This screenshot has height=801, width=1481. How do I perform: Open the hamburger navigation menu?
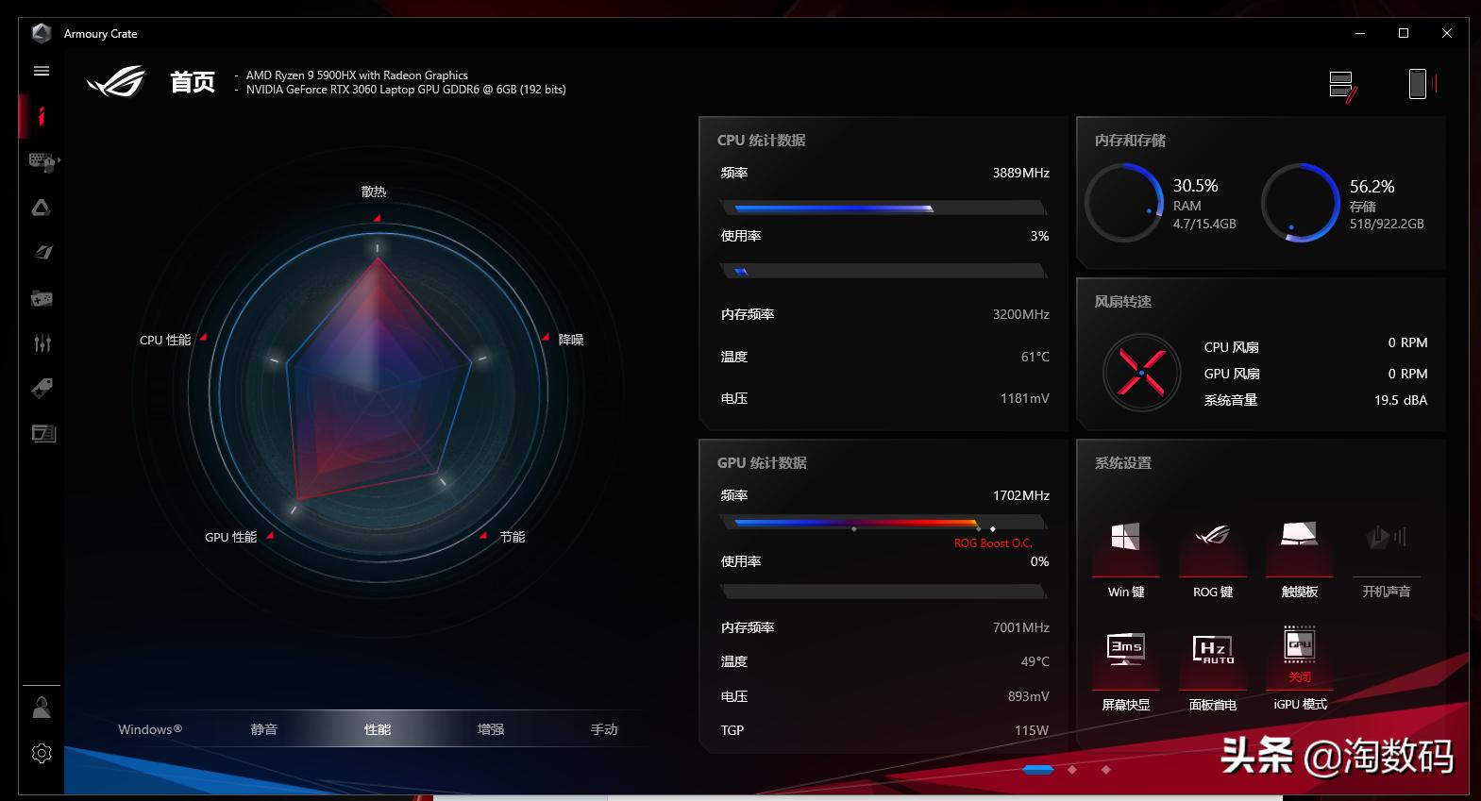click(42, 71)
